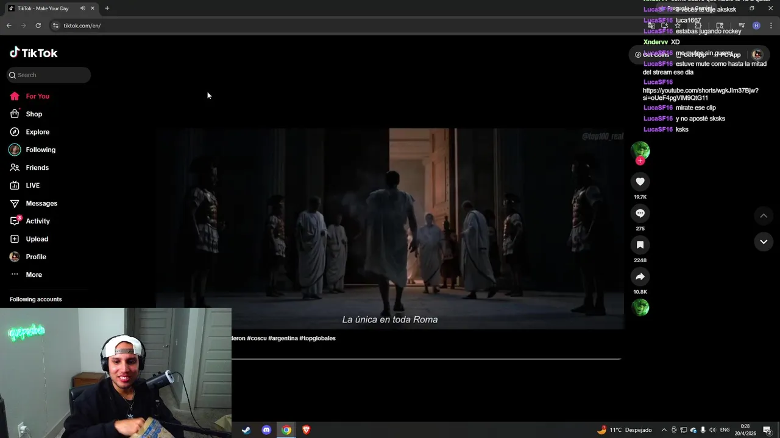Screen dimensions: 780x438
Task: Go to the next video
Action: tap(763, 242)
